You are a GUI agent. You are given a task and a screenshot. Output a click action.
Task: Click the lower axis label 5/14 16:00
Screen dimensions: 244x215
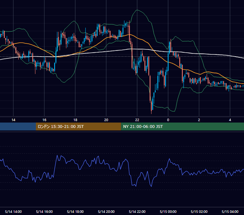[44, 211]
